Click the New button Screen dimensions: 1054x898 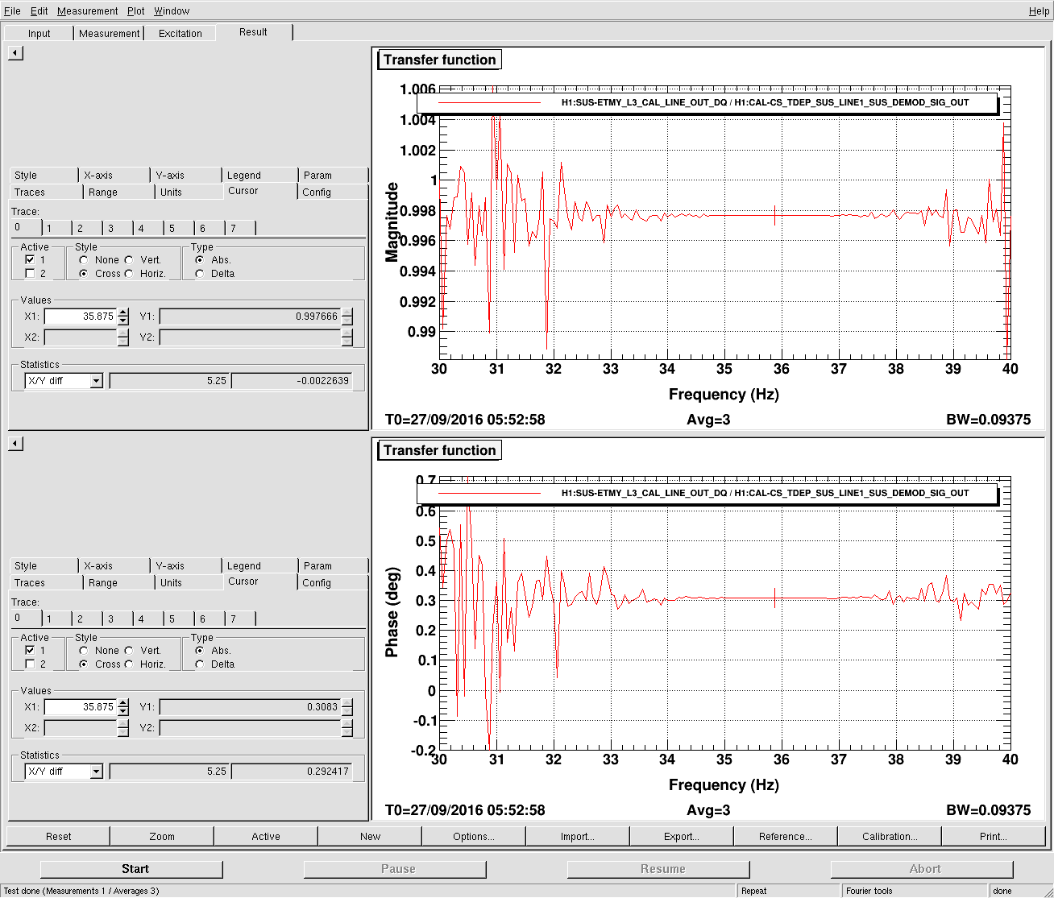click(x=370, y=837)
